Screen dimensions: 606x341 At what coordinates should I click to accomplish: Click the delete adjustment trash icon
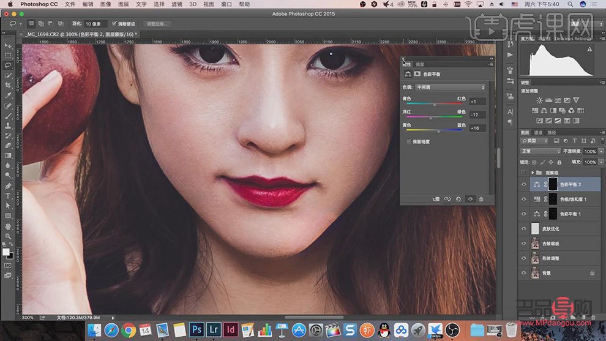[481, 199]
